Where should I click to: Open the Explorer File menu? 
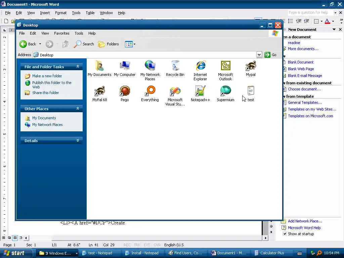pyautogui.click(x=22, y=33)
